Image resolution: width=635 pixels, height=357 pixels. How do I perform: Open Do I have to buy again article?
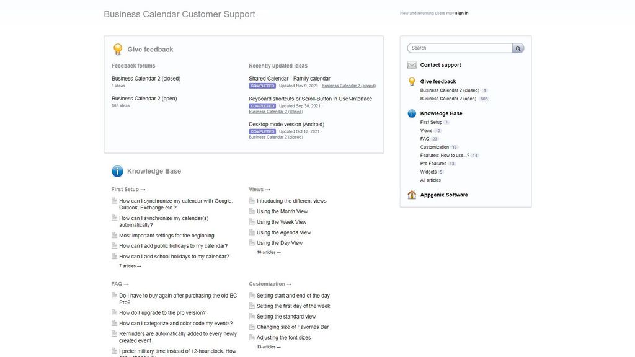click(x=178, y=299)
